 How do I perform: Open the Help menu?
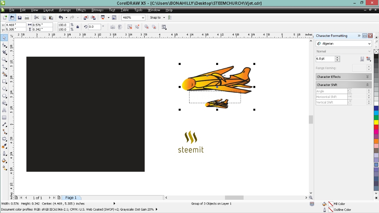(x=169, y=10)
